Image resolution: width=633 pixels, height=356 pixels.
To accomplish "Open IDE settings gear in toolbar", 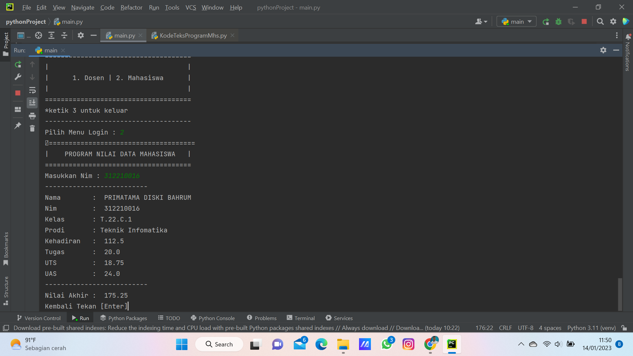I will [614, 21].
